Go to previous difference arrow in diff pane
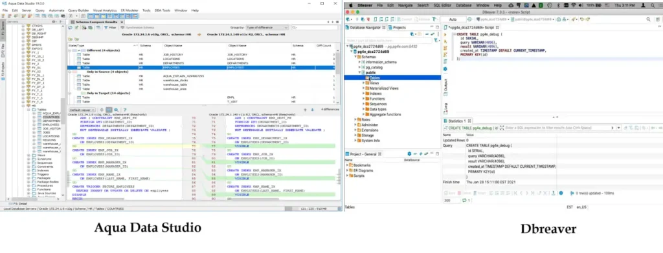This screenshot has height=253, width=663. click(x=306, y=110)
